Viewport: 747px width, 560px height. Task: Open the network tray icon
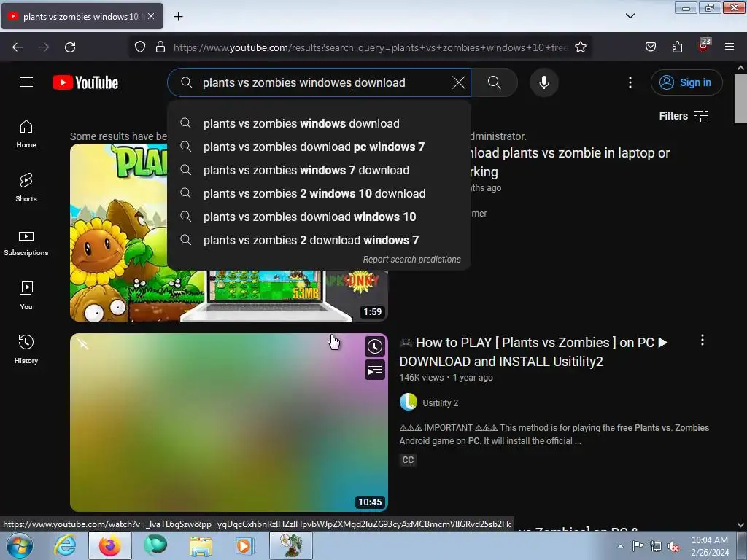pyautogui.click(x=656, y=546)
